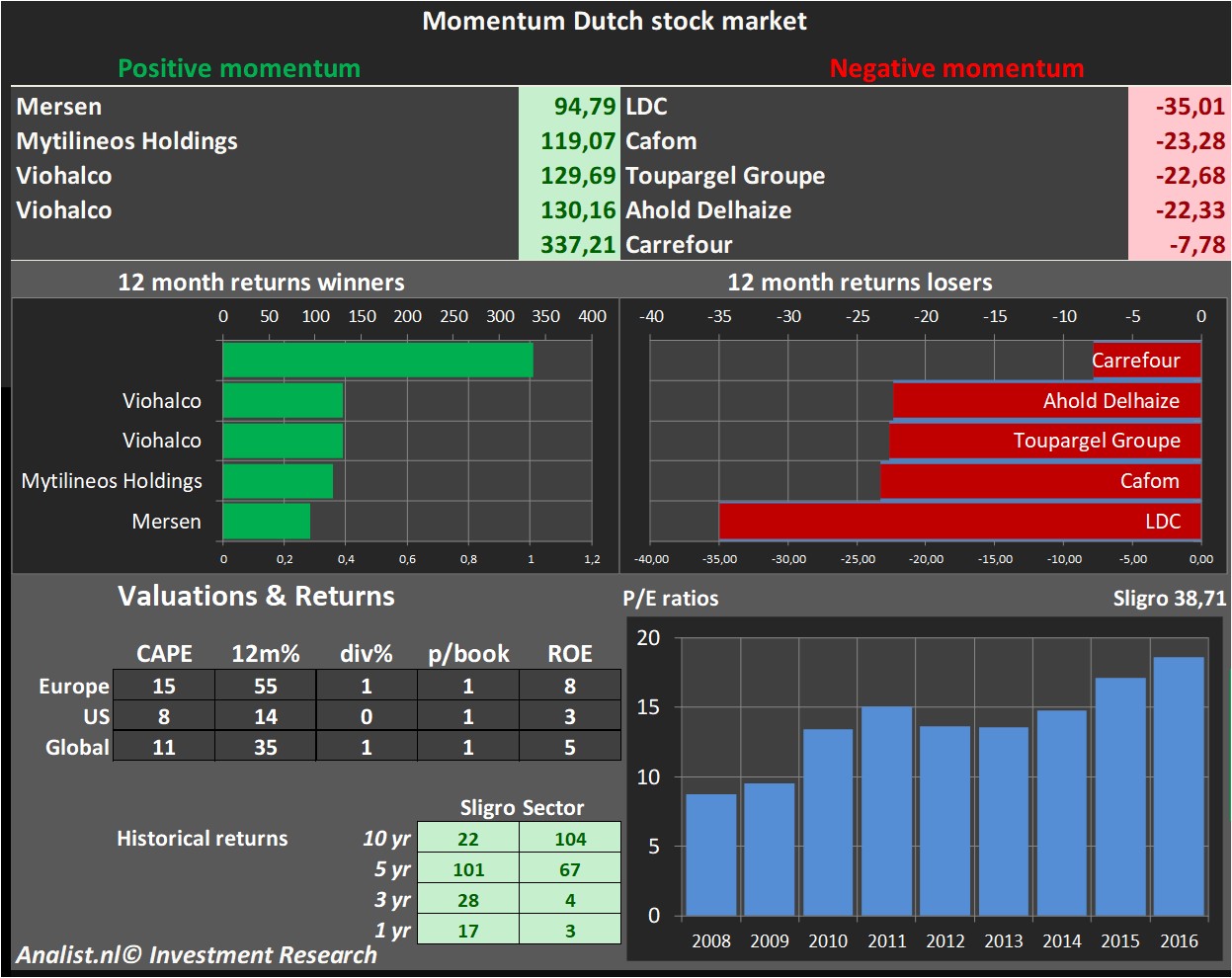The image size is (1232, 978).
Task: Select the 1 yr Sligro return cell 17
Action: coord(468,931)
